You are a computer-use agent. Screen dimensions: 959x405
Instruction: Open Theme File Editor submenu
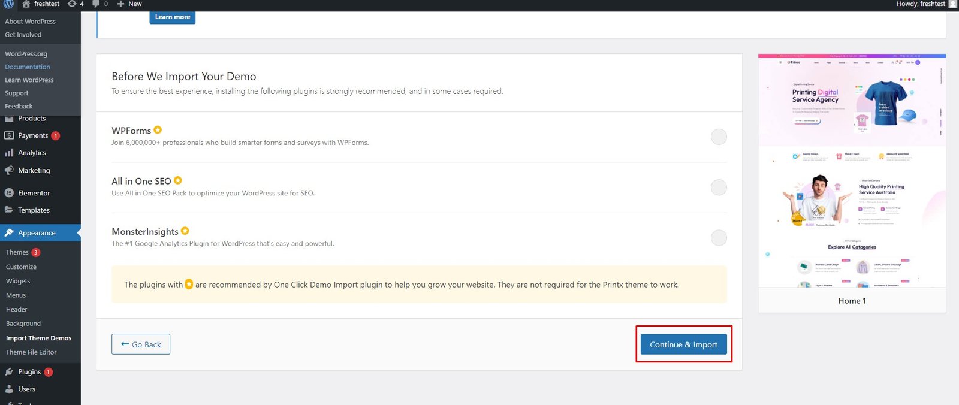pos(31,352)
